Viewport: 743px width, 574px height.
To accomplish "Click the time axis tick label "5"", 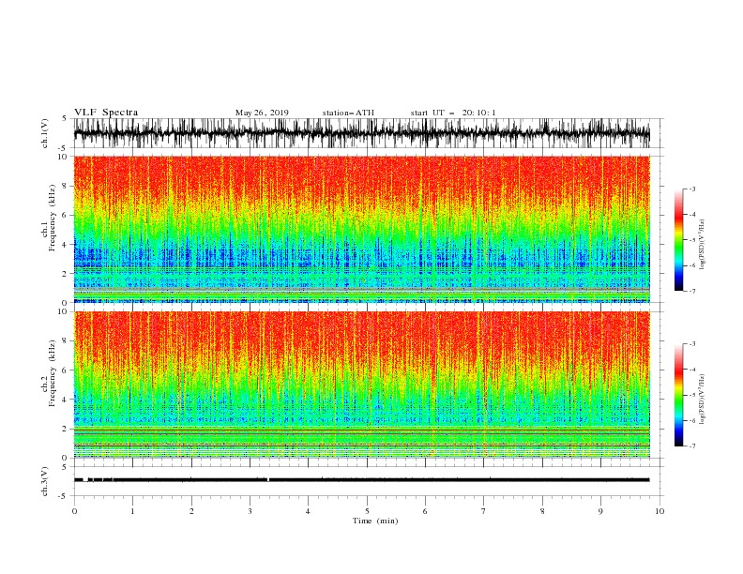I will click(367, 511).
